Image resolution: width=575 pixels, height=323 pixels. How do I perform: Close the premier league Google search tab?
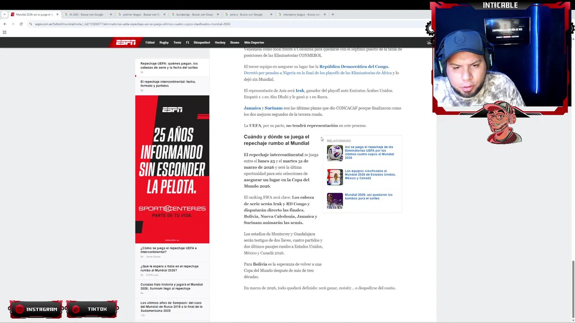(x=164, y=14)
